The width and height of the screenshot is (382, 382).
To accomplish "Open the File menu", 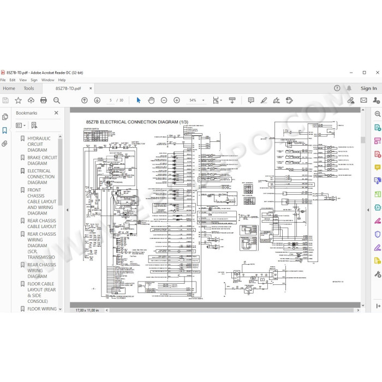I will point(3,80).
